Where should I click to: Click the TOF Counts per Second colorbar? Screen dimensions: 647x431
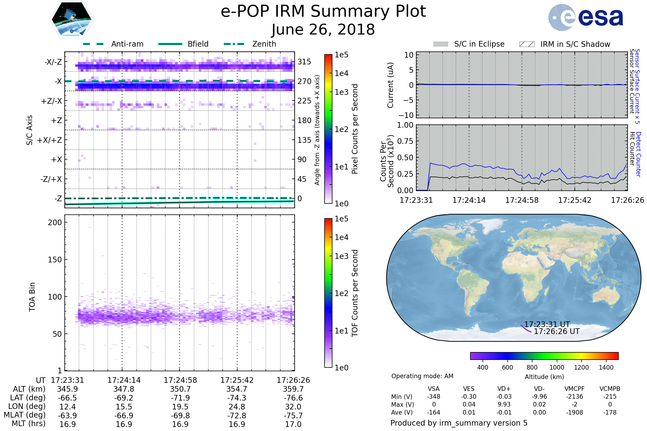click(x=328, y=293)
